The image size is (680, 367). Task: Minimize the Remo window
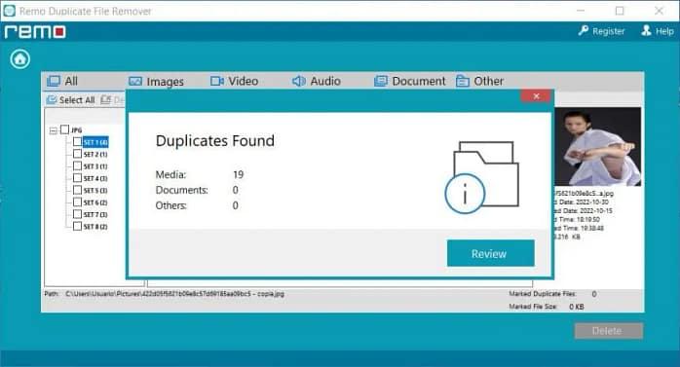581,11
